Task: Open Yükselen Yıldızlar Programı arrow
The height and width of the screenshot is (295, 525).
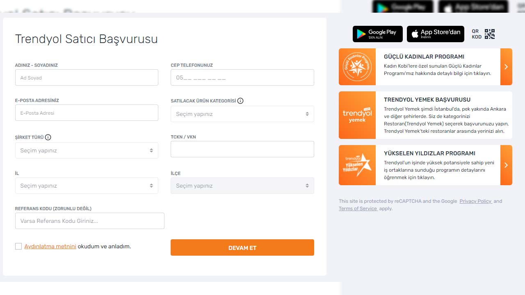Action: coord(506,165)
